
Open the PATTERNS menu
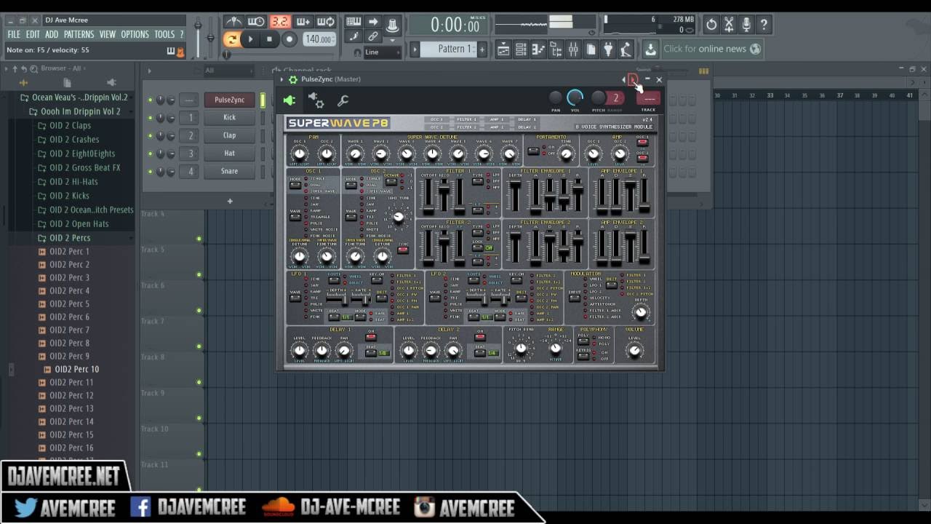pos(79,34)
